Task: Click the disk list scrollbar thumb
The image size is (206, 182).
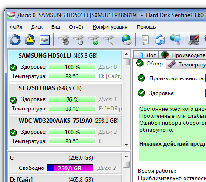Action: [x=126, y=62]
